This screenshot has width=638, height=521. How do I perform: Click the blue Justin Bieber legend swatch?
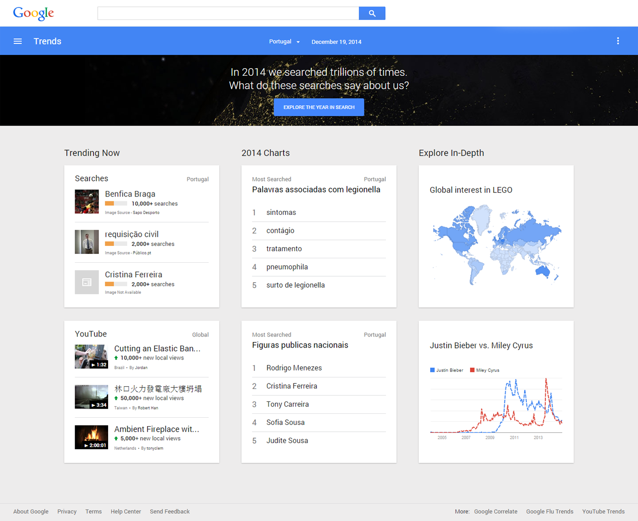[x=432, y=370]
